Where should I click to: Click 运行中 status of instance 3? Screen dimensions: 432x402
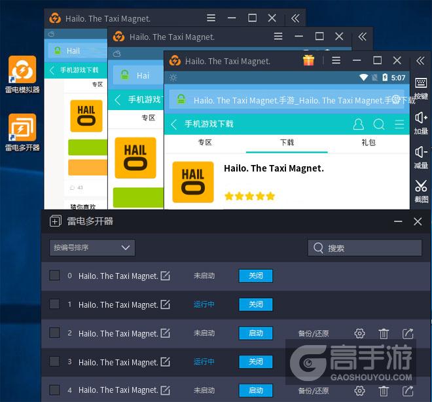pyautogui.click(x=204, y=361)
